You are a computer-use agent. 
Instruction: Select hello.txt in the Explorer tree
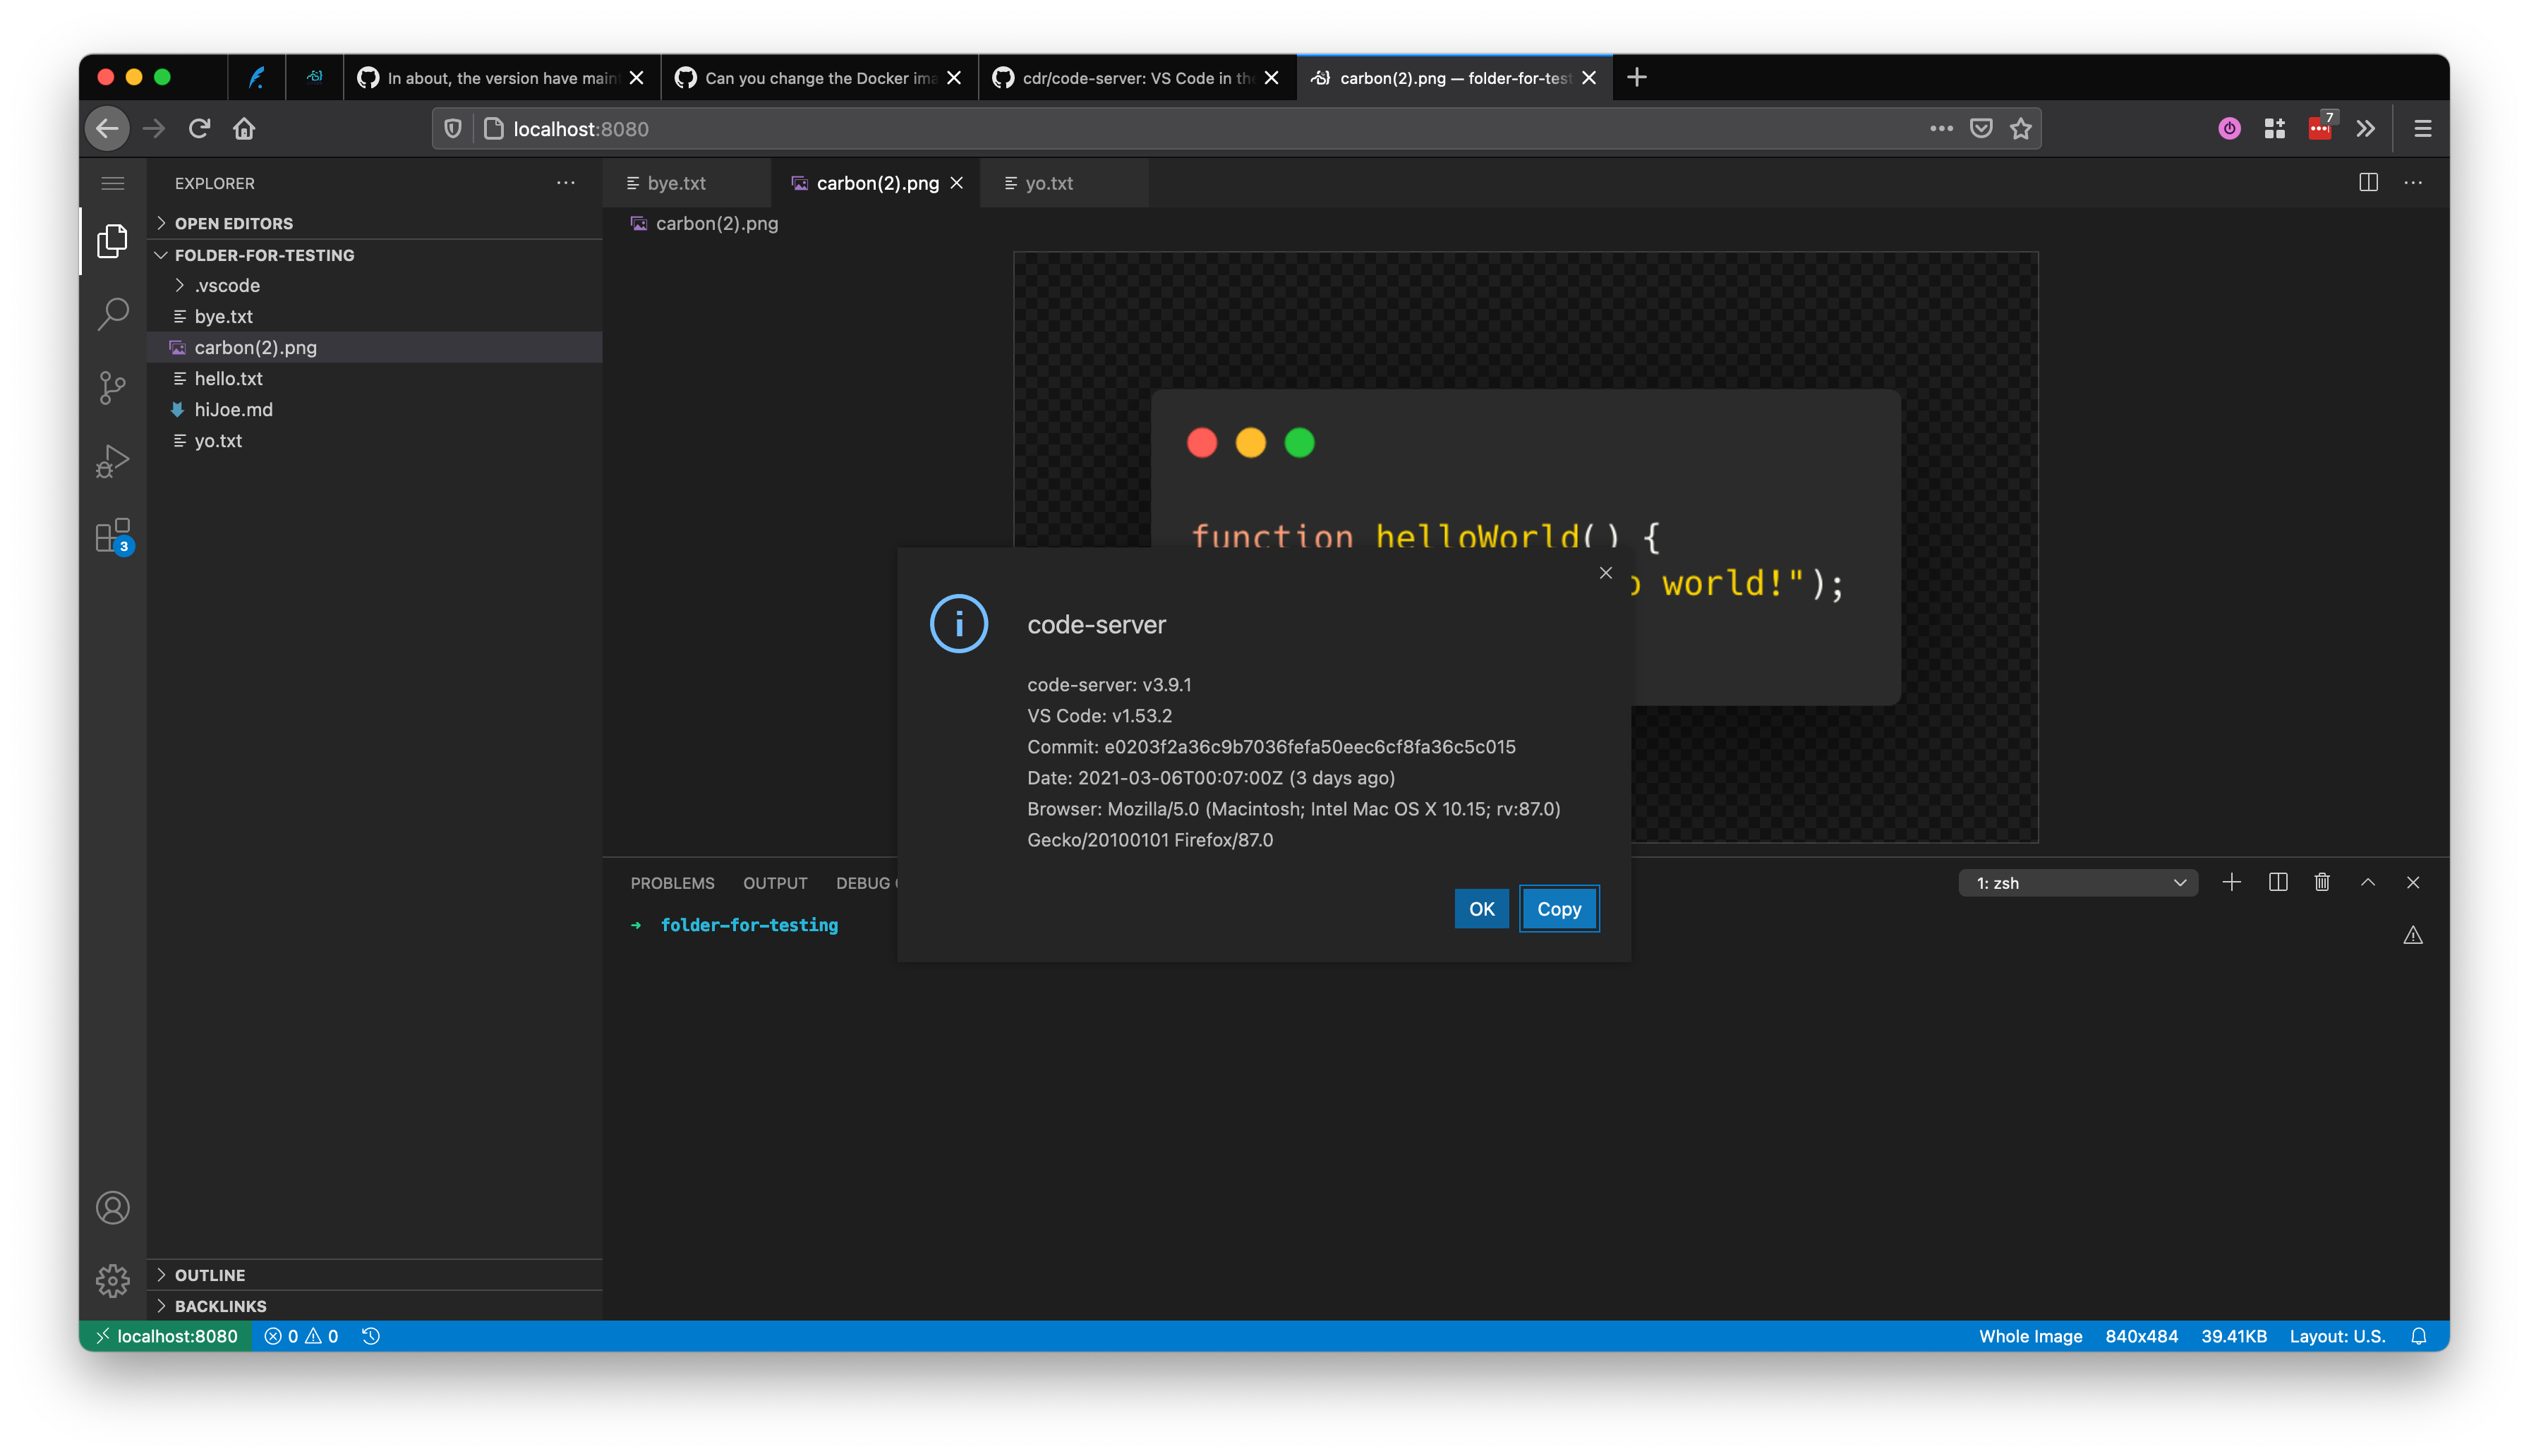coord(228,378)
